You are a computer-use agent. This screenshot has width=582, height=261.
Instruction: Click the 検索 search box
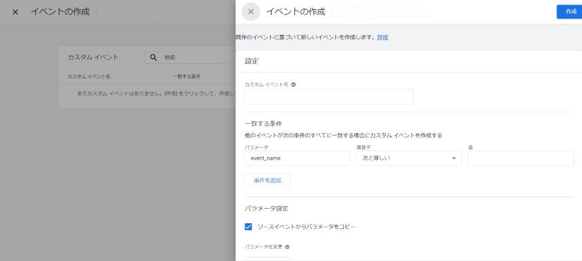tap(190, 58)
